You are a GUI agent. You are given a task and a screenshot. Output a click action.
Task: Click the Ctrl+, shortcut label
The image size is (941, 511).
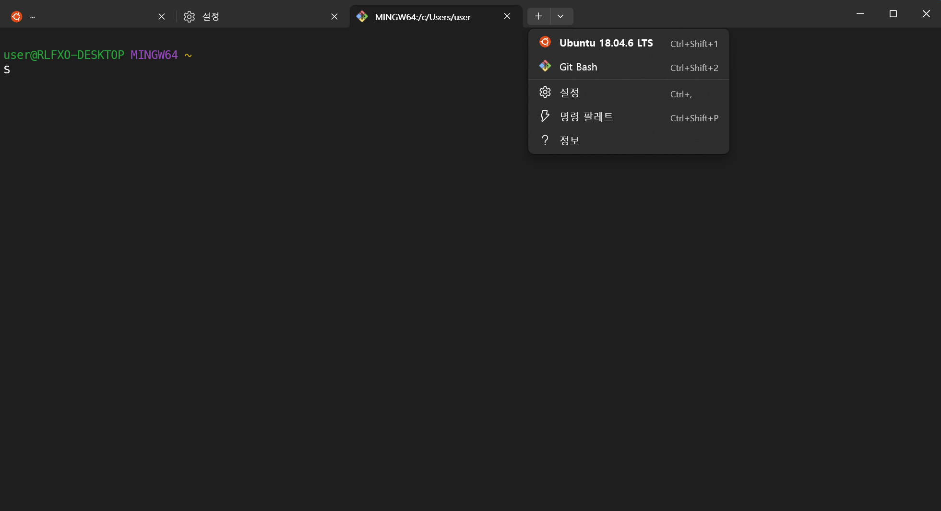click(681, 94)
